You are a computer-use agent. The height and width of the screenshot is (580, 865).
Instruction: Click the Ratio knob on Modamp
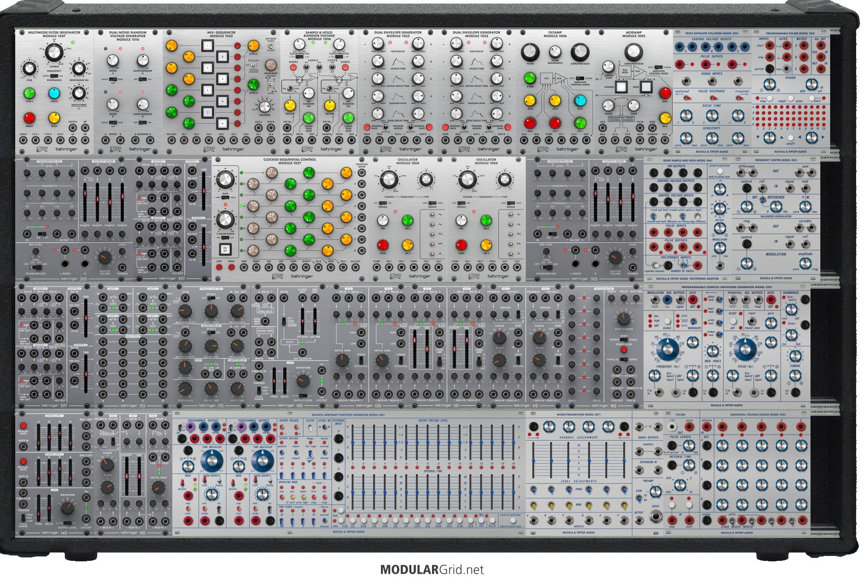tap(609, 105)
